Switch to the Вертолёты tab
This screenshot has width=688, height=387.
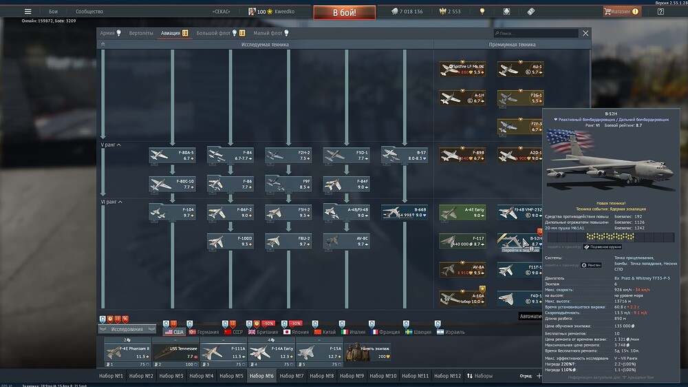[140, 33]
